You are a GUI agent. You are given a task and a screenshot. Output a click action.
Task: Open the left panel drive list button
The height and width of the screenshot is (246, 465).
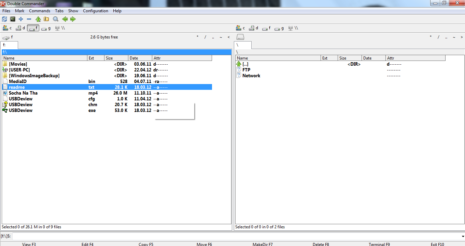[x=8, y=37]
